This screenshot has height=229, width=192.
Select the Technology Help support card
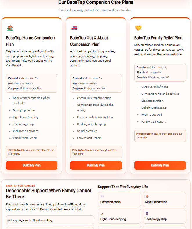coord(164,216)
